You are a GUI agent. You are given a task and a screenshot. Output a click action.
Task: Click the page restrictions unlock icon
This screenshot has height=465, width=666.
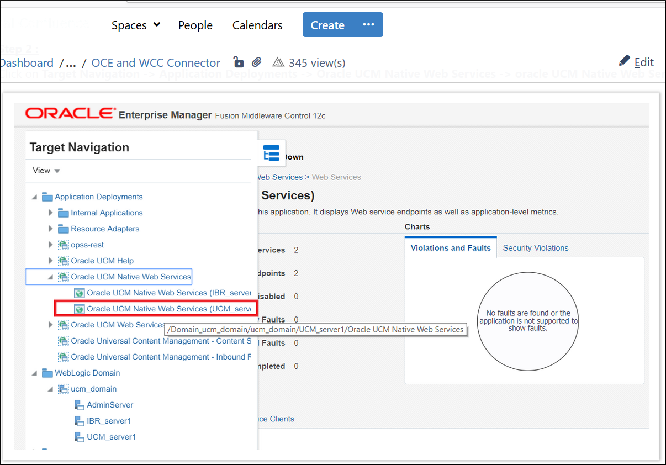(238, 62)
